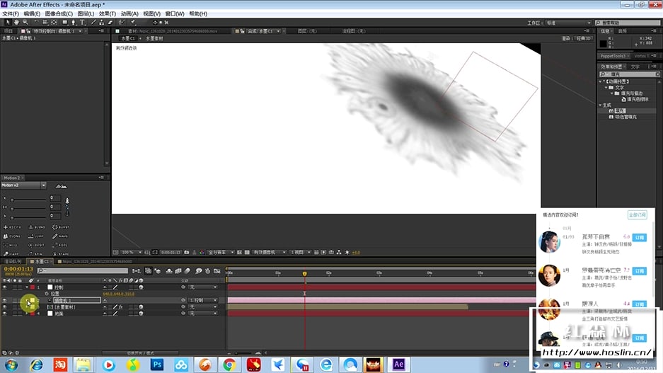Open Google Chrome from the taskbar

pyautogui.click(x=229, y=365)
